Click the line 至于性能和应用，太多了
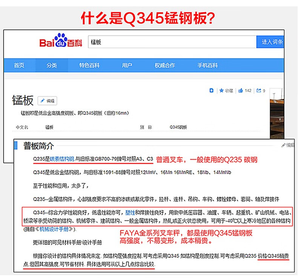This screenshot has width=298, height=279. pyautogui.click(x=61, y=186)
